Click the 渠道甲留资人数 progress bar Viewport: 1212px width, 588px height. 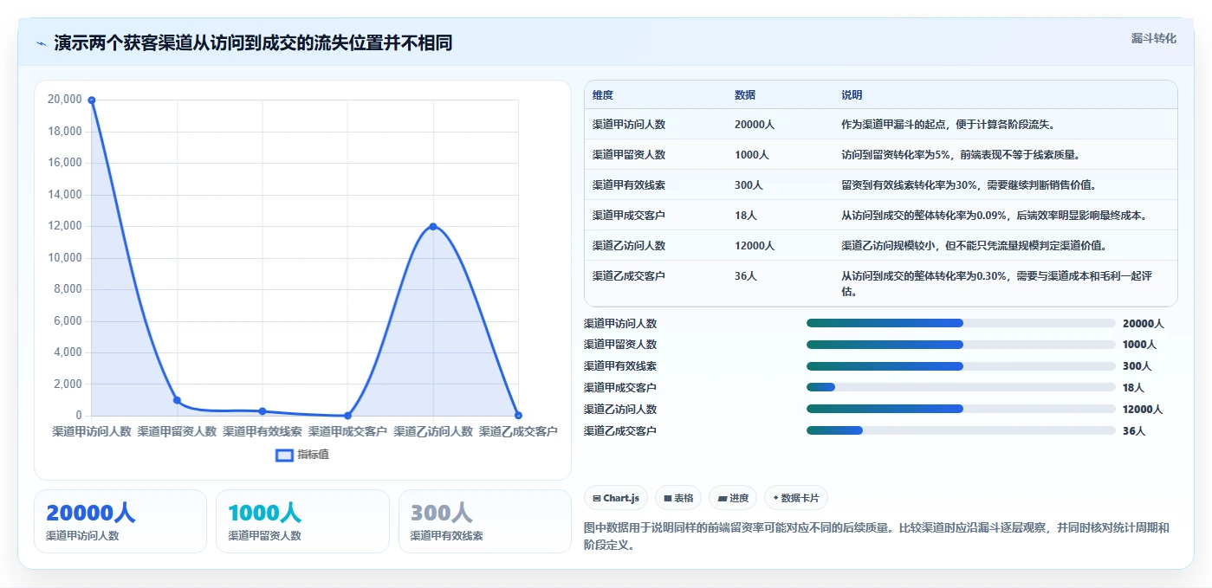point(961,344)
